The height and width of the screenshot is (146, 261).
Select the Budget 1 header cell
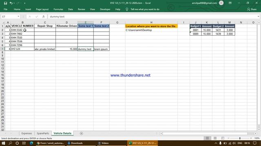(x=195, y=26)
